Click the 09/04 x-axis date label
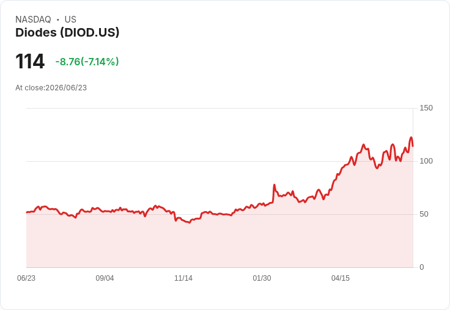450x310 pixels. [105, 278]
